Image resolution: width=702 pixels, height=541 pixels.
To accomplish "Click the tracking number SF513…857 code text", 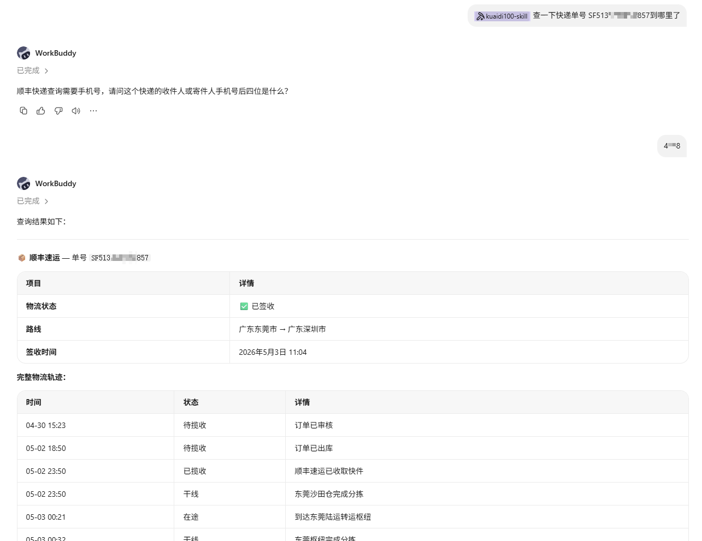I will click(120, 258).
